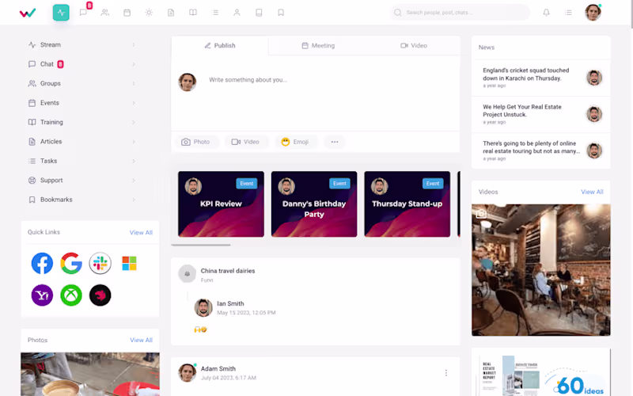Expand the Stream sidebar item chevron
The width and height of the screenshot is (633, 396).
(x=134, y=45)
